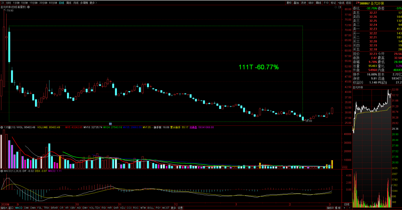402x210 pixels.
Task: Click the 叠加 overlay button
Action: (x=296, y=3)
